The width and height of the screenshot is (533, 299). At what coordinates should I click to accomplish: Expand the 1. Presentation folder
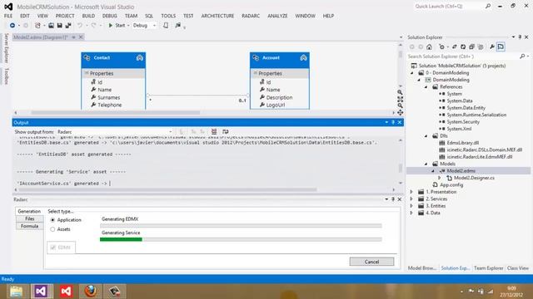coord(411,192)
